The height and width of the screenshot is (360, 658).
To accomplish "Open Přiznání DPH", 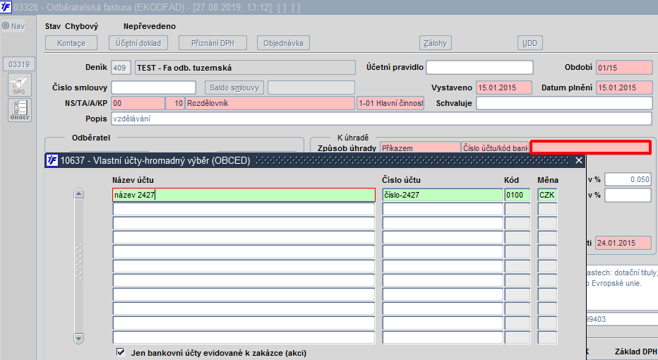I will tap(213, 43).
